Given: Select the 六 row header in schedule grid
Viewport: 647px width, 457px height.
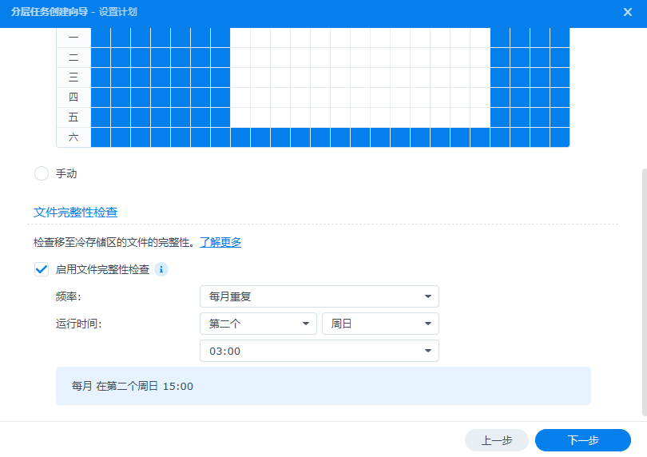Looking at the screenshot, I should [73, 137].
